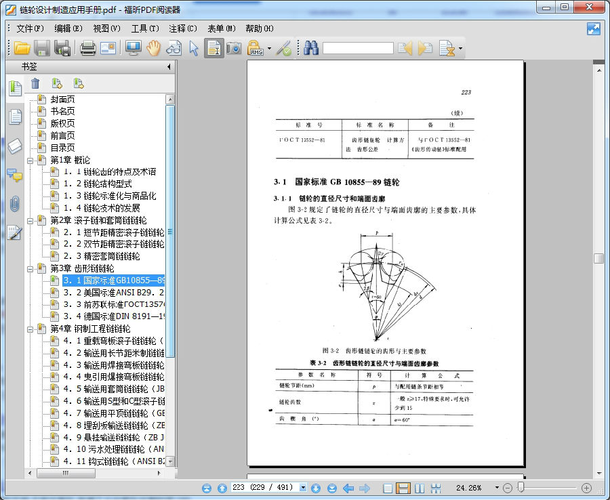Switch to continuous page layout
This screenshot has width=610, height=500.
403,488
